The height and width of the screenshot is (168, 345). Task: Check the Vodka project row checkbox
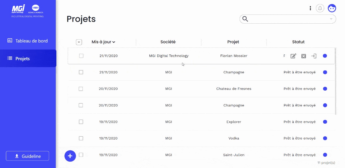click(x=81, y=138)
